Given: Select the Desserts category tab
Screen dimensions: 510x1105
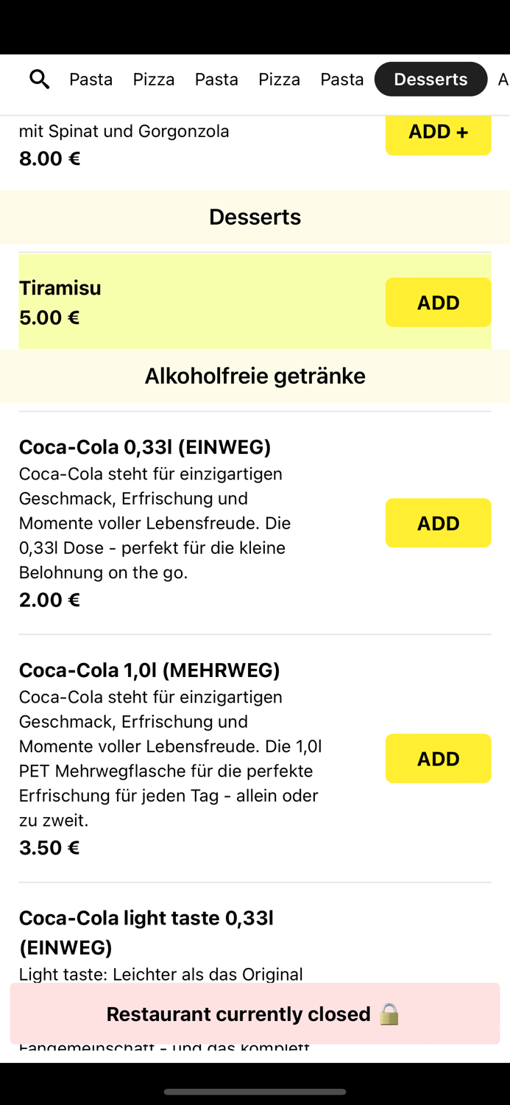Looking at the screenshot, I should 431,79.
